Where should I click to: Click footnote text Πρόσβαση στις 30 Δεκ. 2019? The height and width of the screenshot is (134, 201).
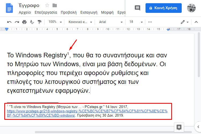click(100, 115)
